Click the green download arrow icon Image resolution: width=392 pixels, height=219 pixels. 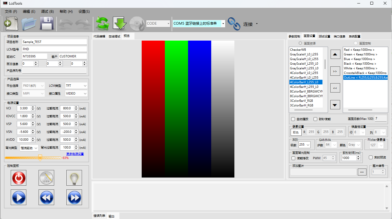coord(120,24)
